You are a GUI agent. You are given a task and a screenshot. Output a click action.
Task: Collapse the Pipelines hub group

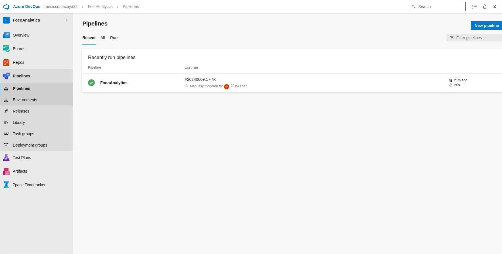pos(36,76)
